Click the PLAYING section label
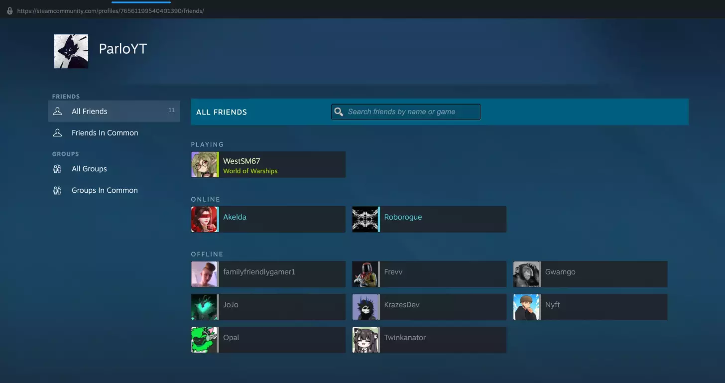The image size is (725, 383). [x=207, y=144]
